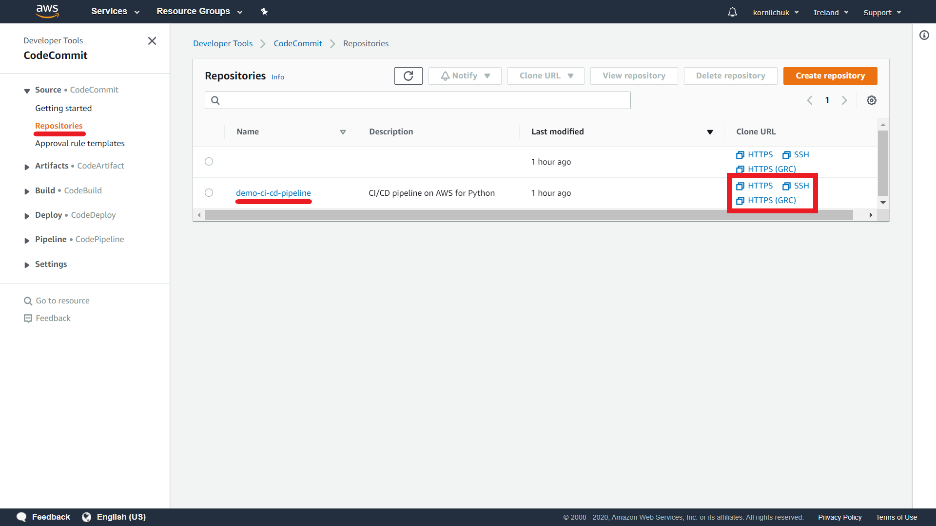Click the repository search input field
Image resolution: width=936 pixels, height=526 pixels.
[x=418, y=100]
